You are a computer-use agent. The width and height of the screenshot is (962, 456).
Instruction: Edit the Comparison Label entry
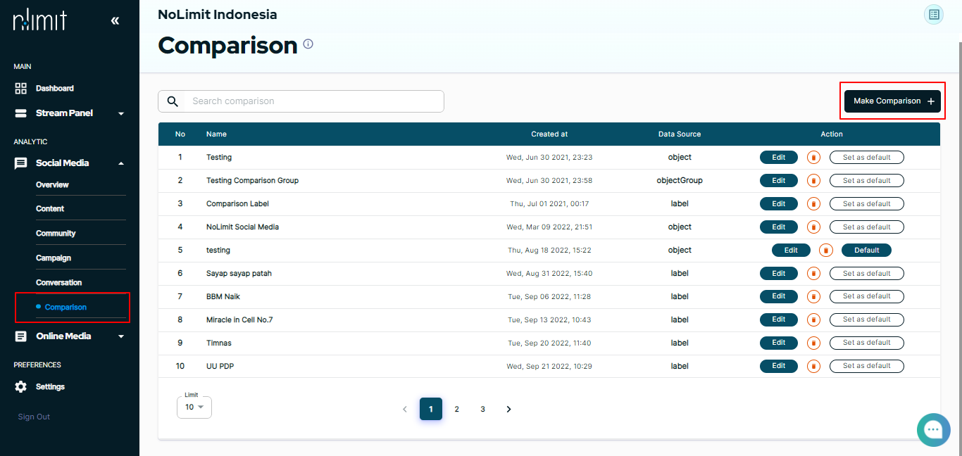(x=779, y=204)
